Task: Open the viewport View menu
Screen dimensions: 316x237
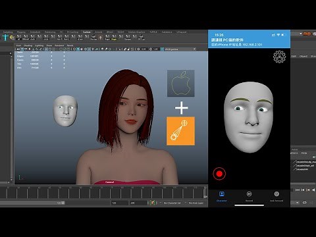Action: pos(18,45)
